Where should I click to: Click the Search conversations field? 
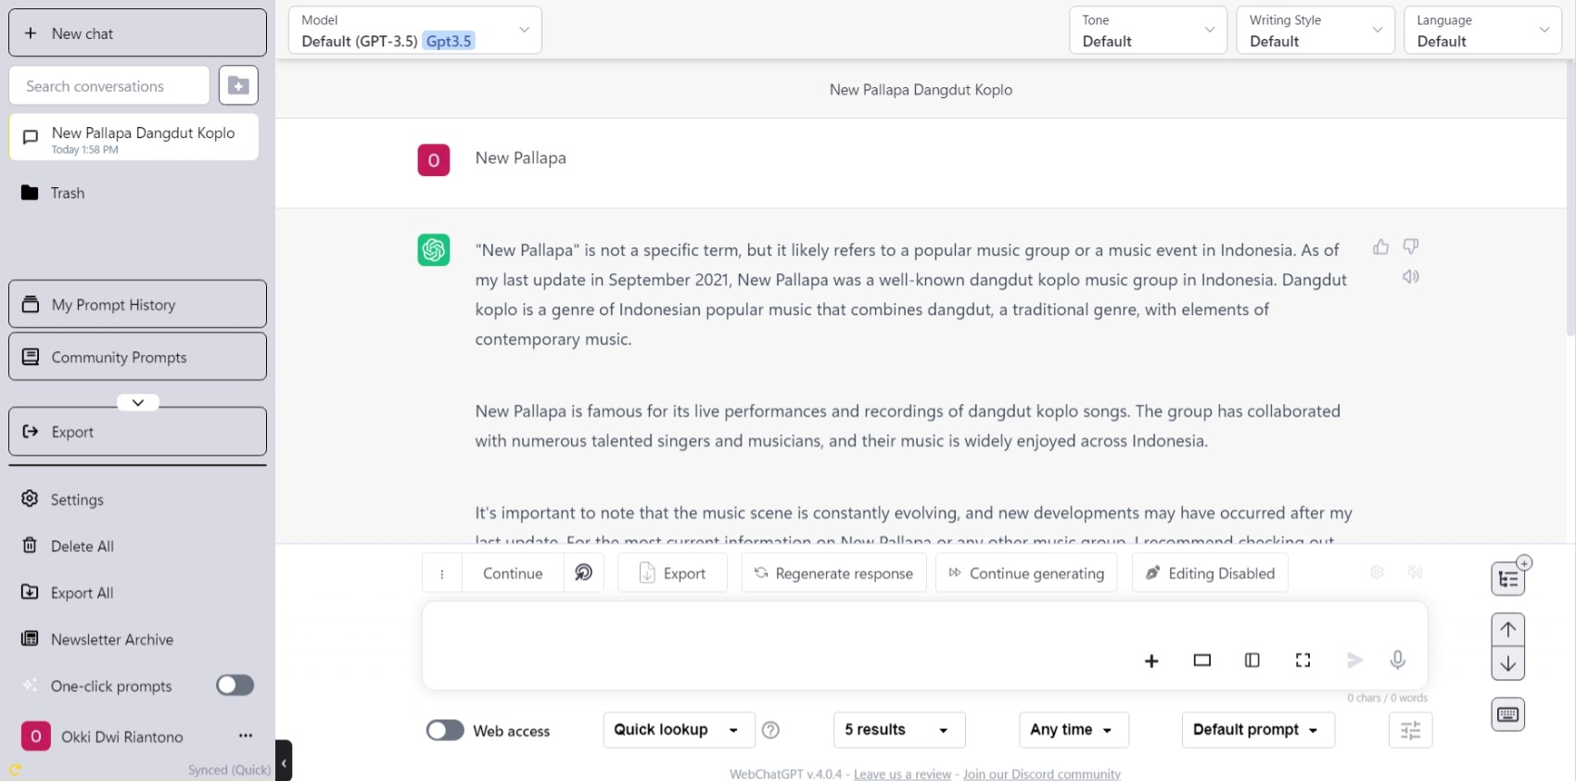pos(109,85)
